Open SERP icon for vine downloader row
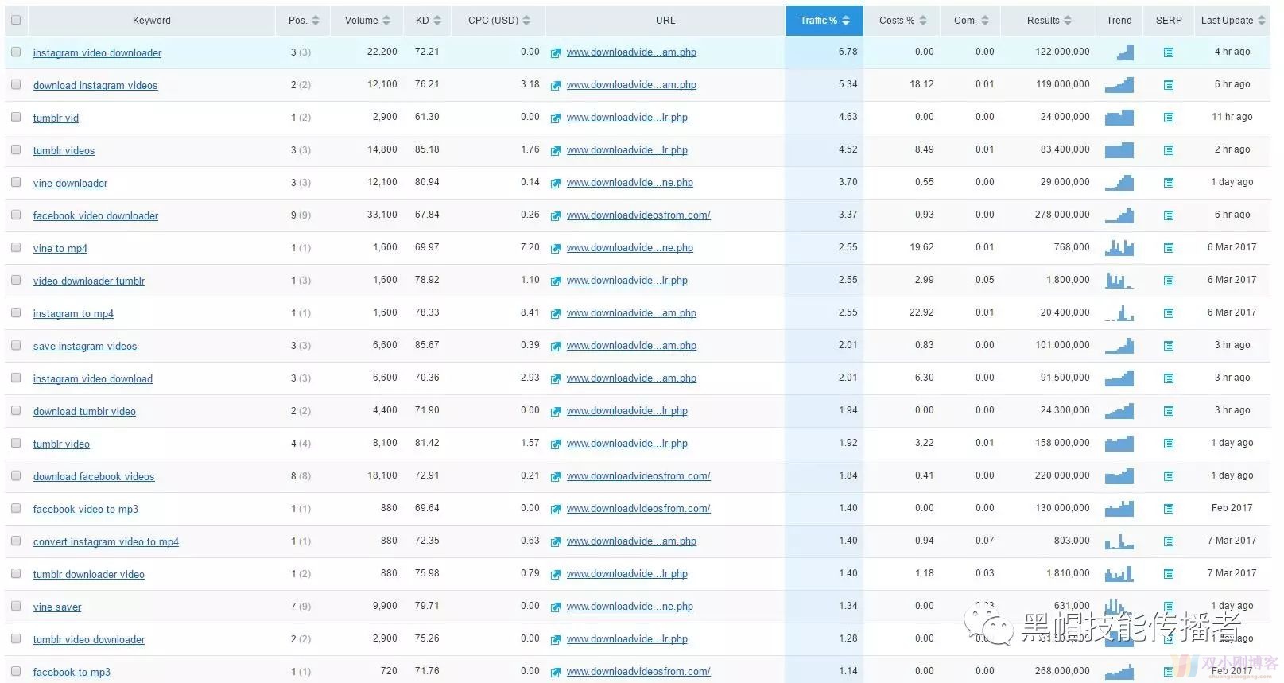Viewport: 1284px width, 683px height. pos(1168,183)
